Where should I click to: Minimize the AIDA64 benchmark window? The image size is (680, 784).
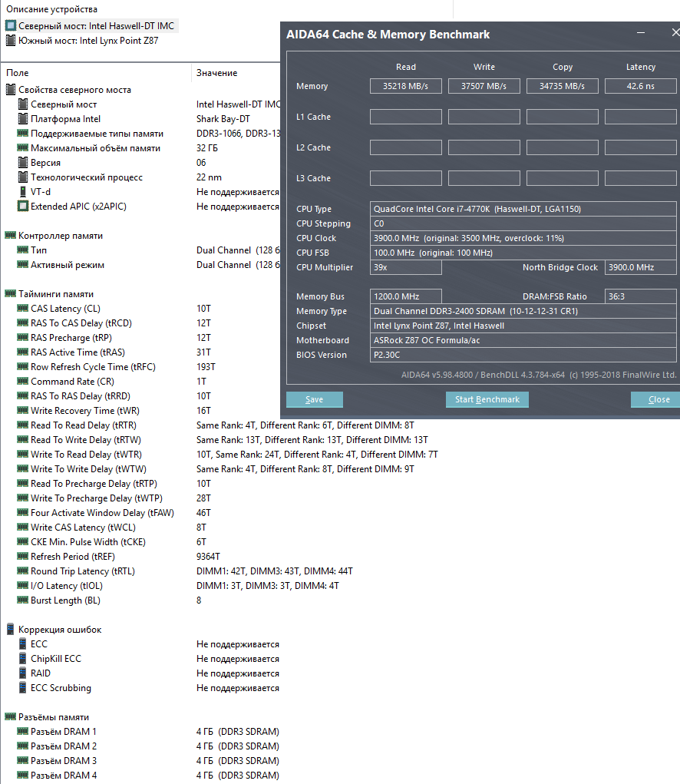[x=641, y=33]
